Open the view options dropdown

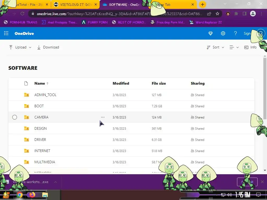click(x=234, y=47)
